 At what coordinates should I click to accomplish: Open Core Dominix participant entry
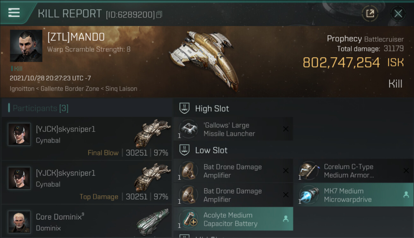[x=87, y=221]
